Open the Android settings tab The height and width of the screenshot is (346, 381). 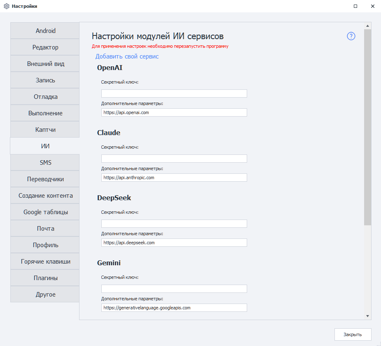[45, 30]
